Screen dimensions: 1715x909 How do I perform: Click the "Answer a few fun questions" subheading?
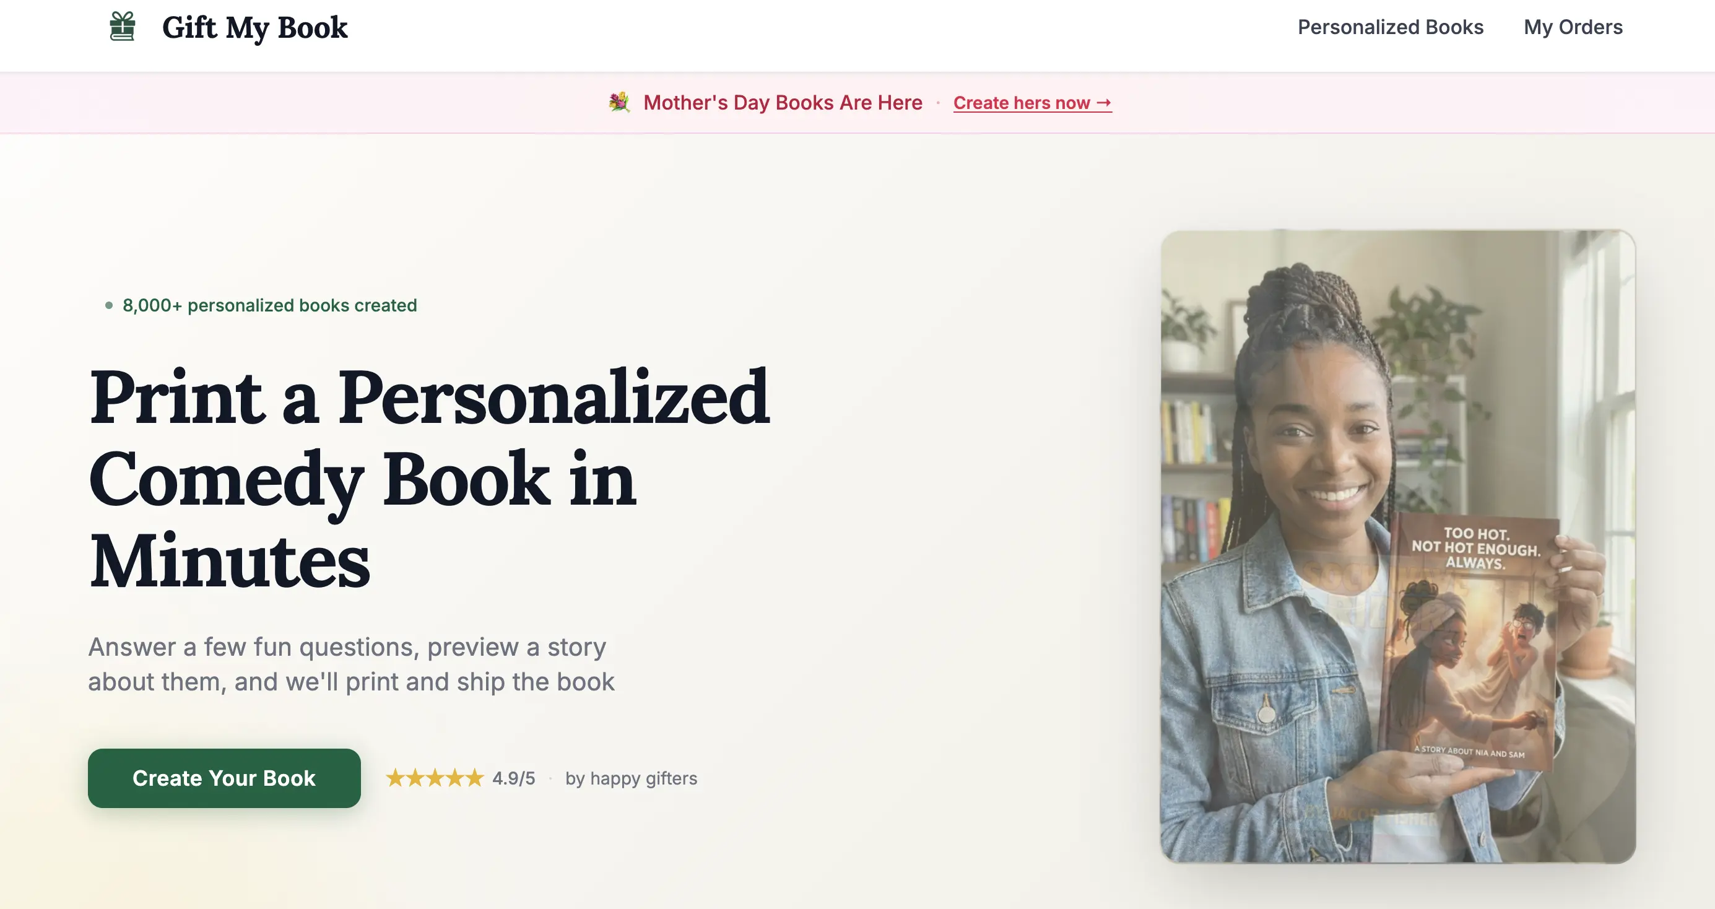pos(351,664)
